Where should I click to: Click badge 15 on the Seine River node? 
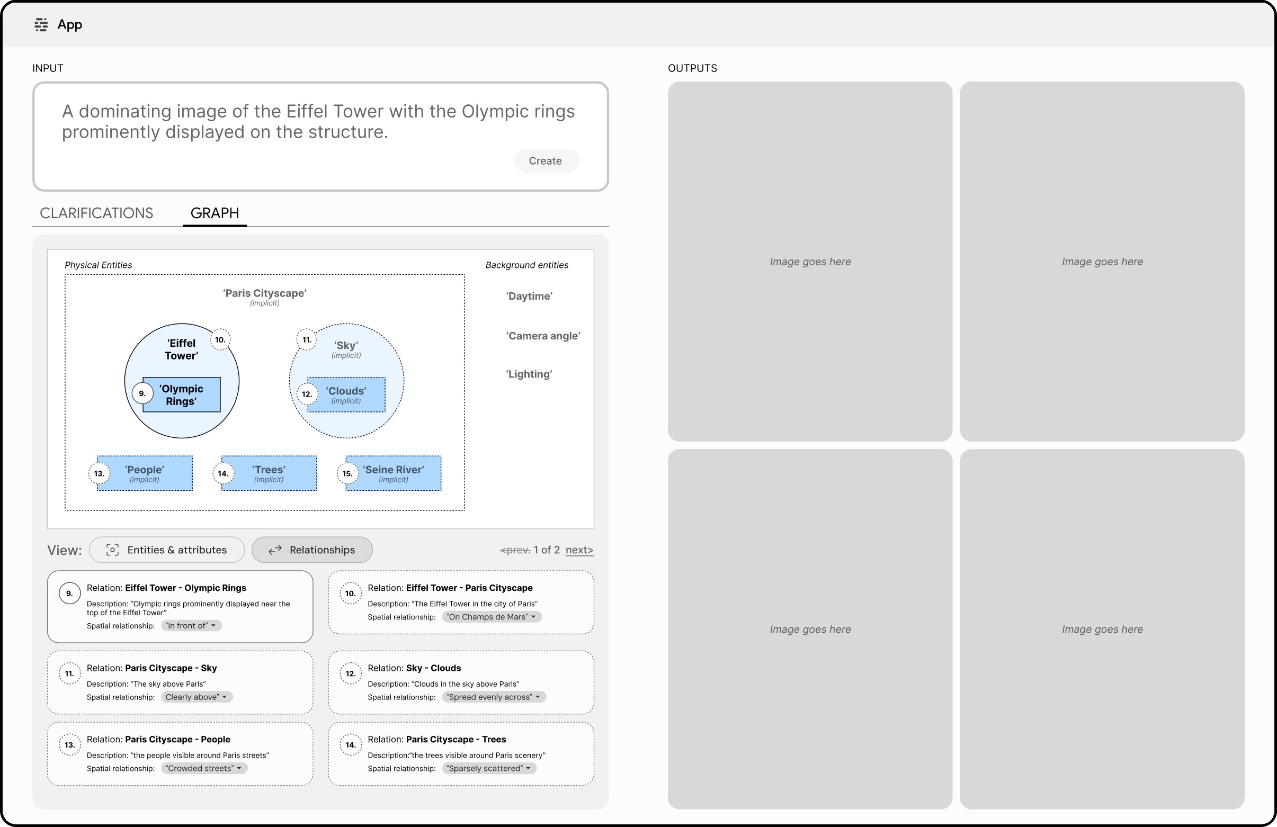347,473
